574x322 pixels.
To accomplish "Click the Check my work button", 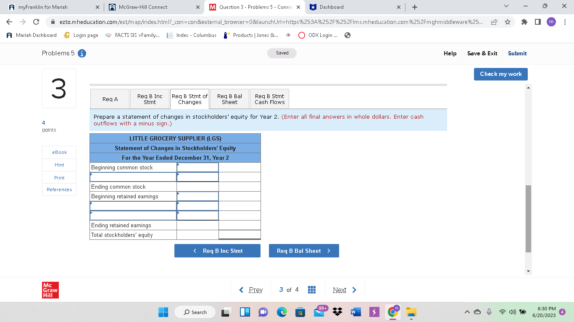I will (x=500, y=74).
